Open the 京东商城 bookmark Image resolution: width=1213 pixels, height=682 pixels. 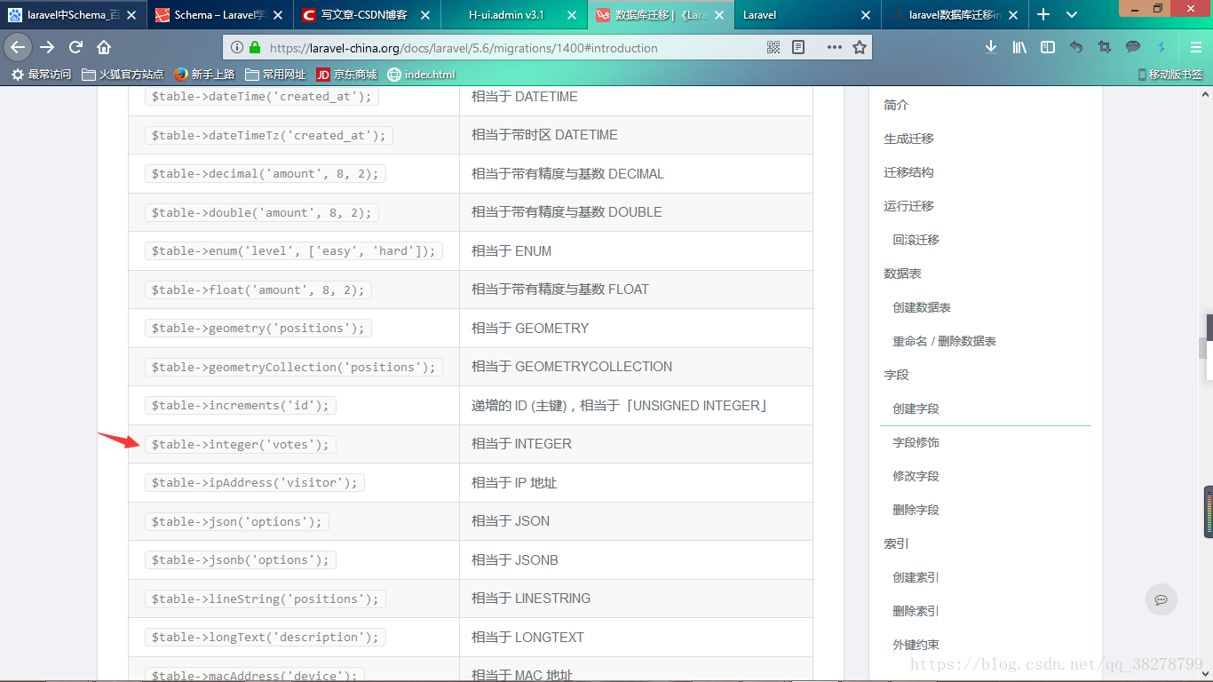(x=346, y=75)
